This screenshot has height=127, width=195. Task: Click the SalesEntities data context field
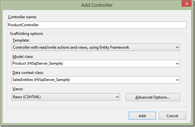click(96, 80)
